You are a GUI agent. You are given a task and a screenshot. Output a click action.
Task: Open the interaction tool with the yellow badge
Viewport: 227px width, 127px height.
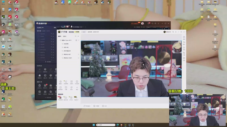[76, 98]
